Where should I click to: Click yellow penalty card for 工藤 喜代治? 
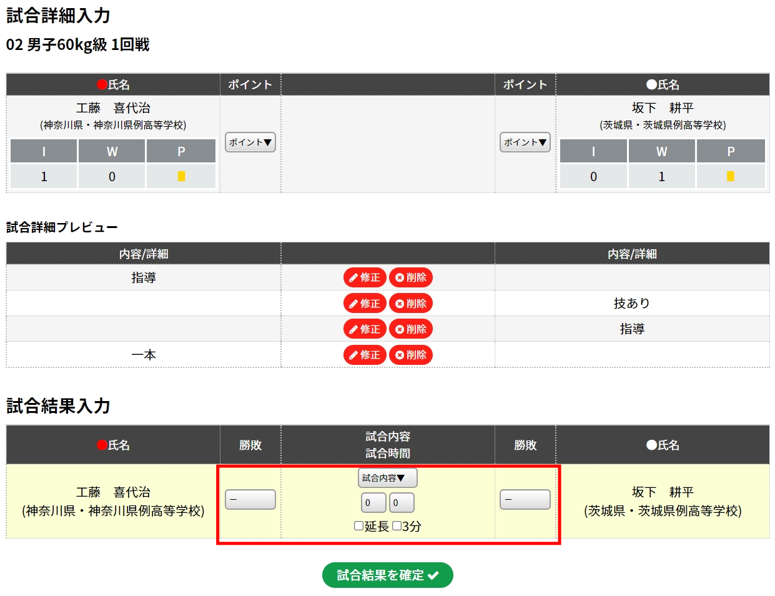point(181,176)
